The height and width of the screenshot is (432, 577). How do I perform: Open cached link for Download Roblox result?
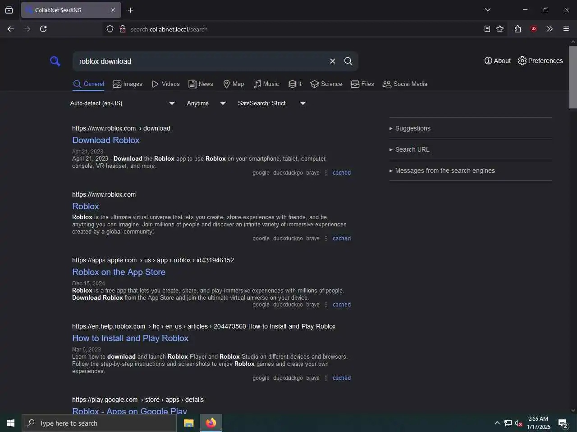click(x=342, y=173)
